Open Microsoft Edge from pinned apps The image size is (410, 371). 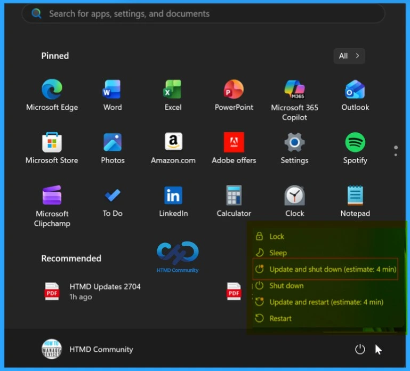click(52, 95)
